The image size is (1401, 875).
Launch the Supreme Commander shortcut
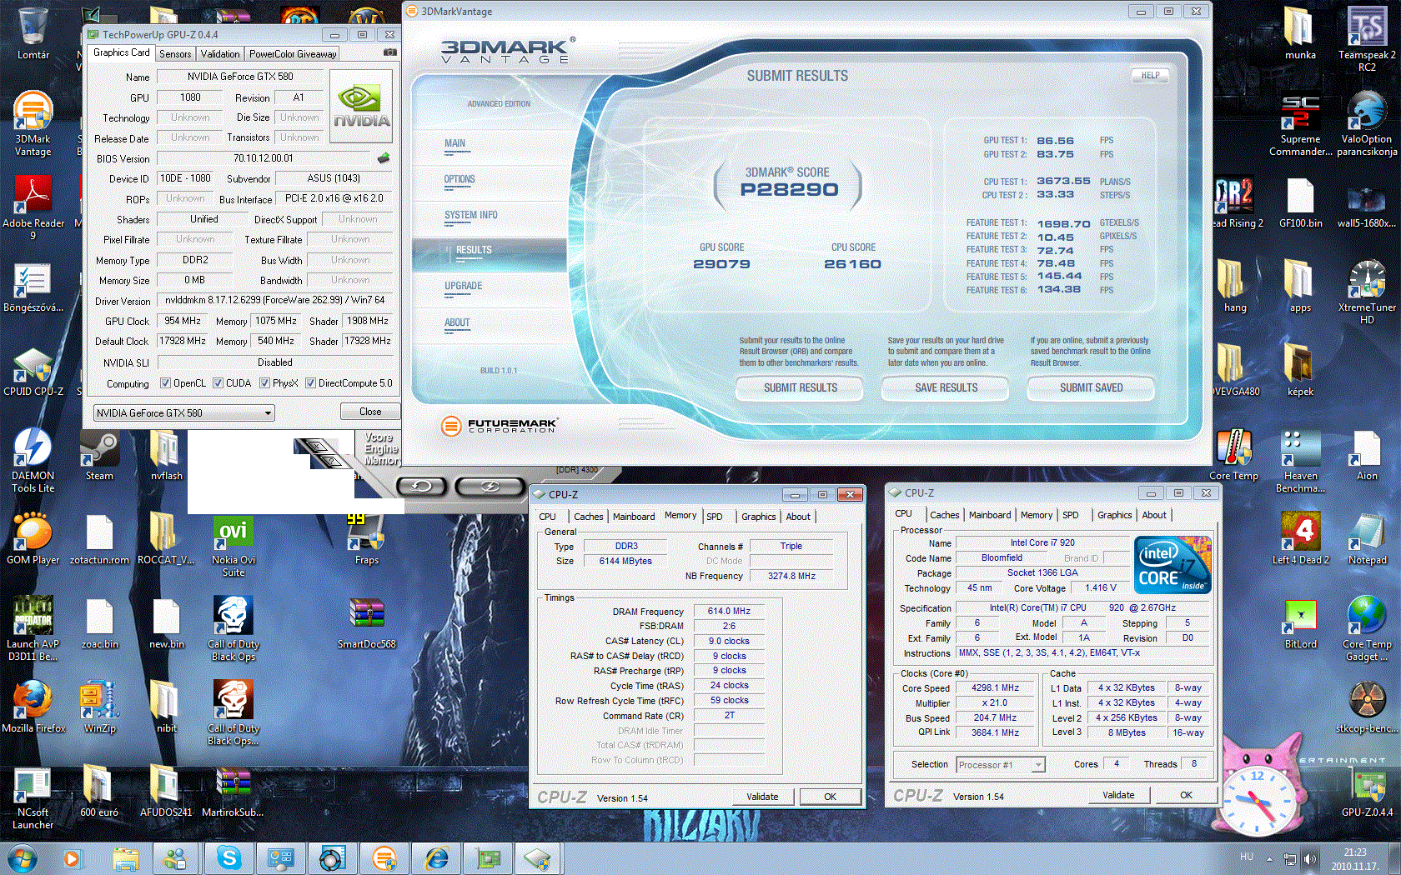[x=1301, y=124]
